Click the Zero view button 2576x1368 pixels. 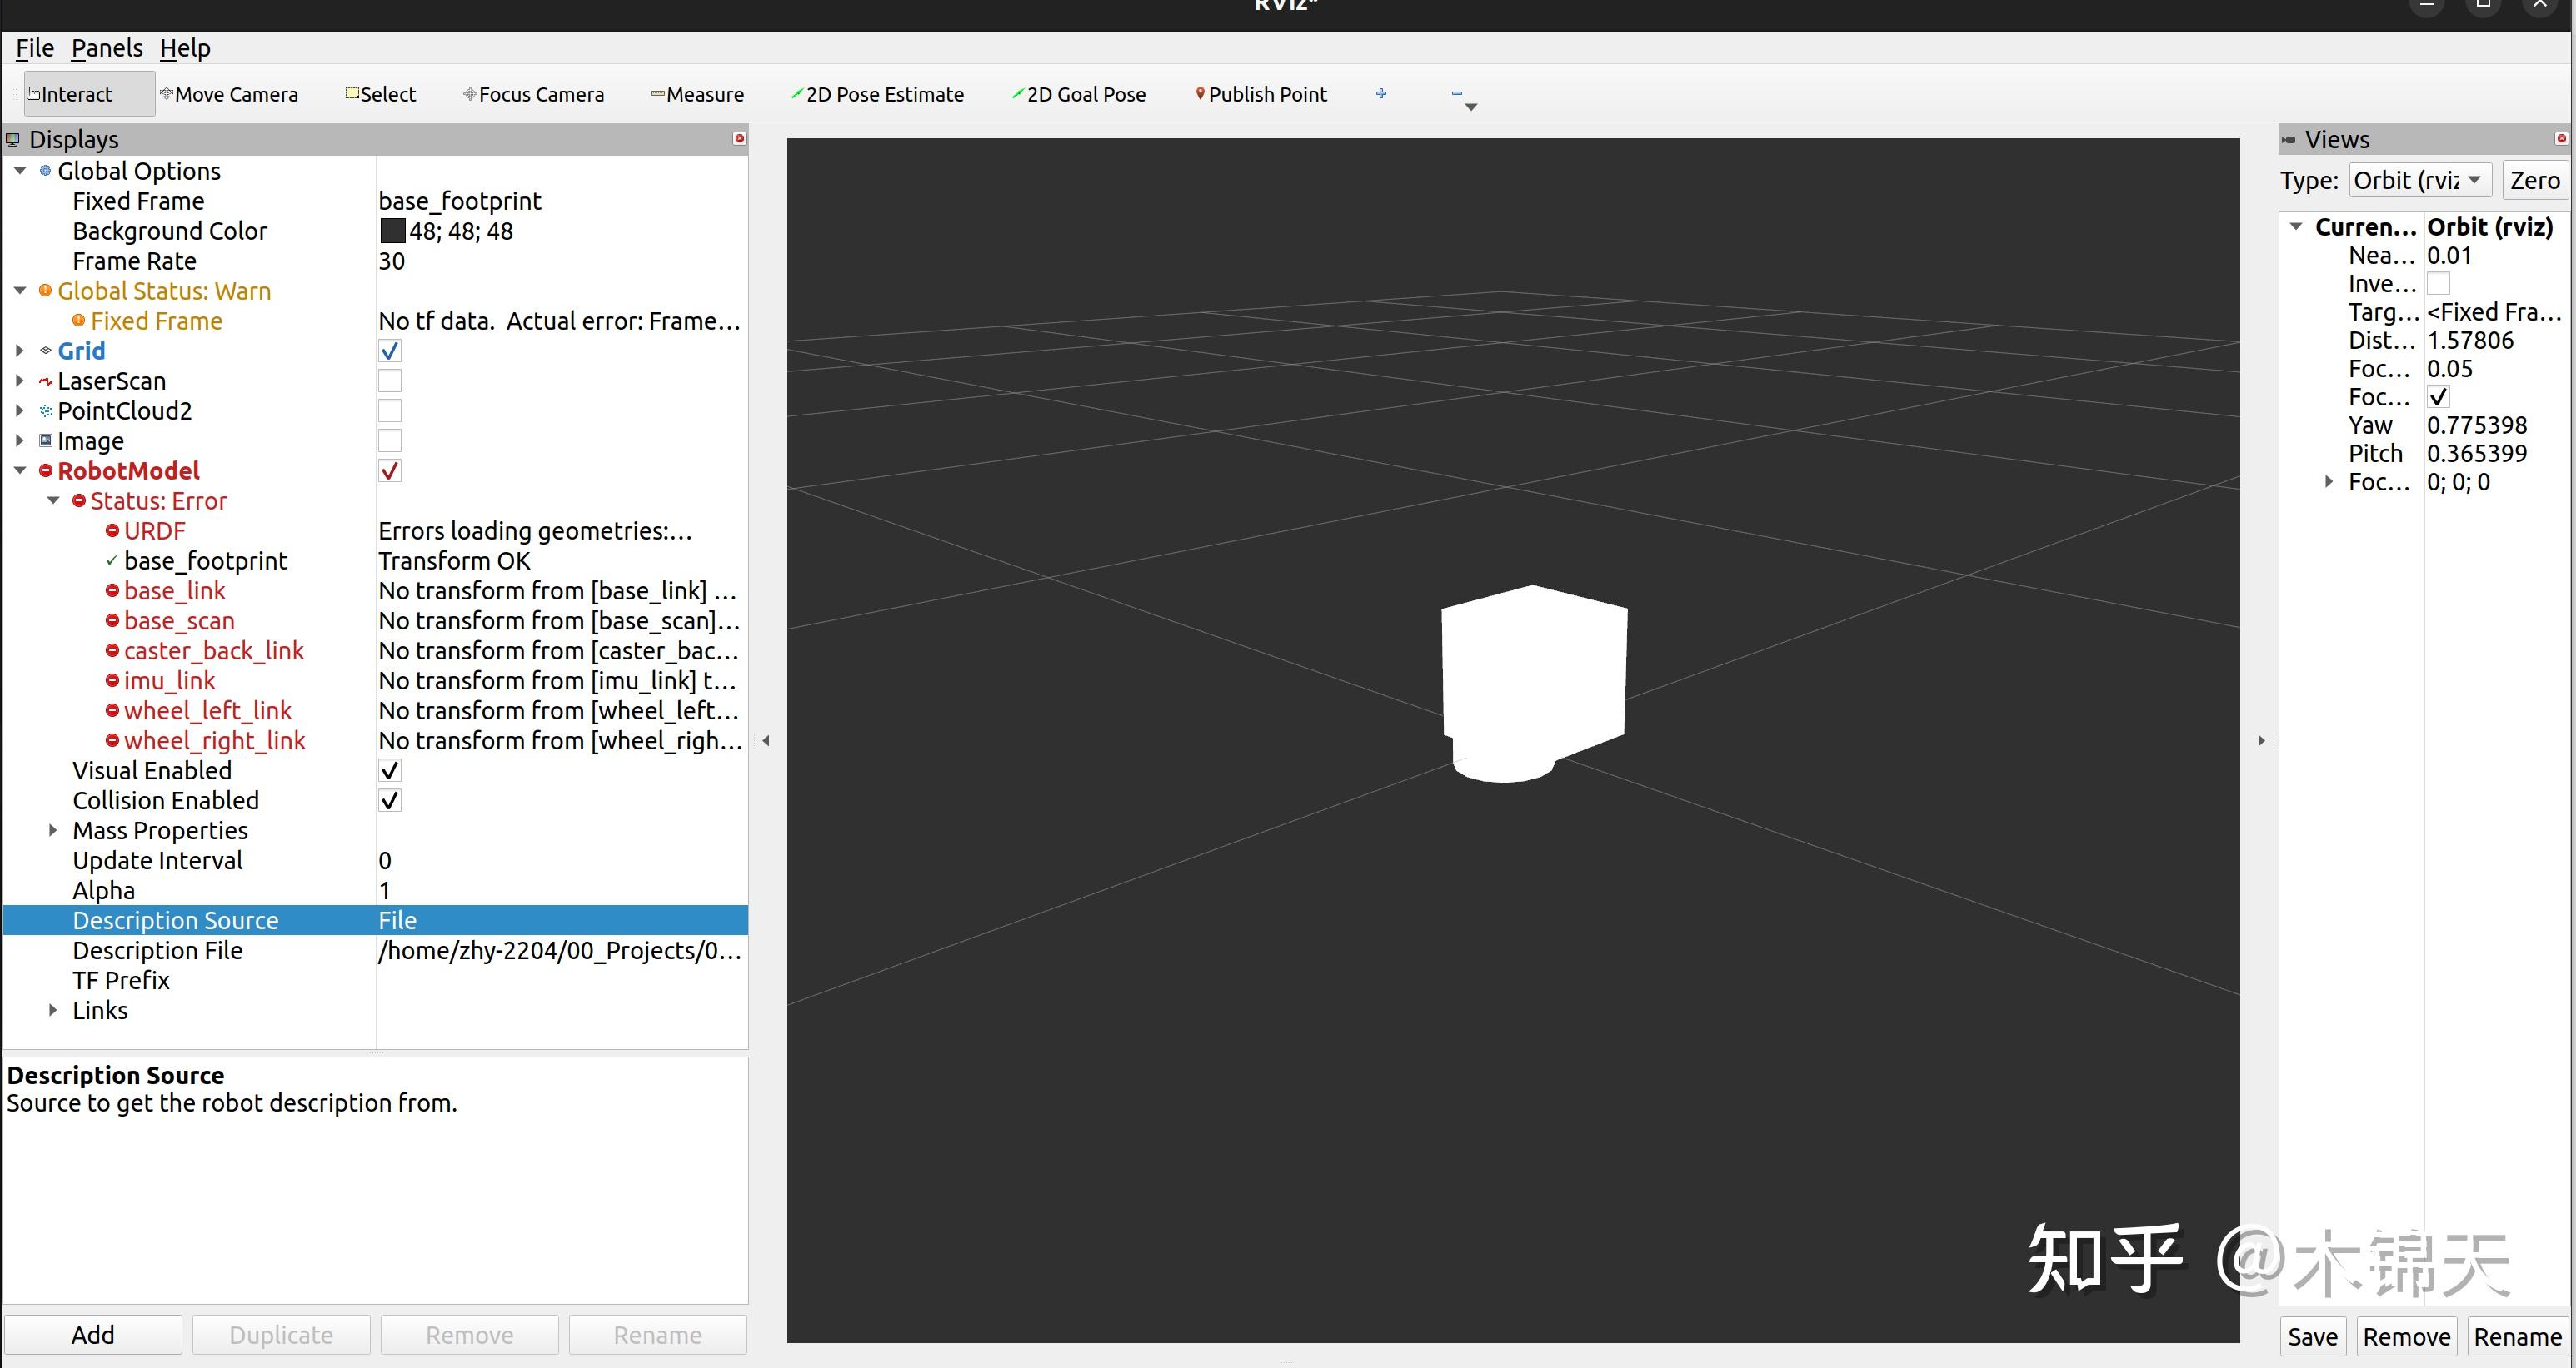2534,180
